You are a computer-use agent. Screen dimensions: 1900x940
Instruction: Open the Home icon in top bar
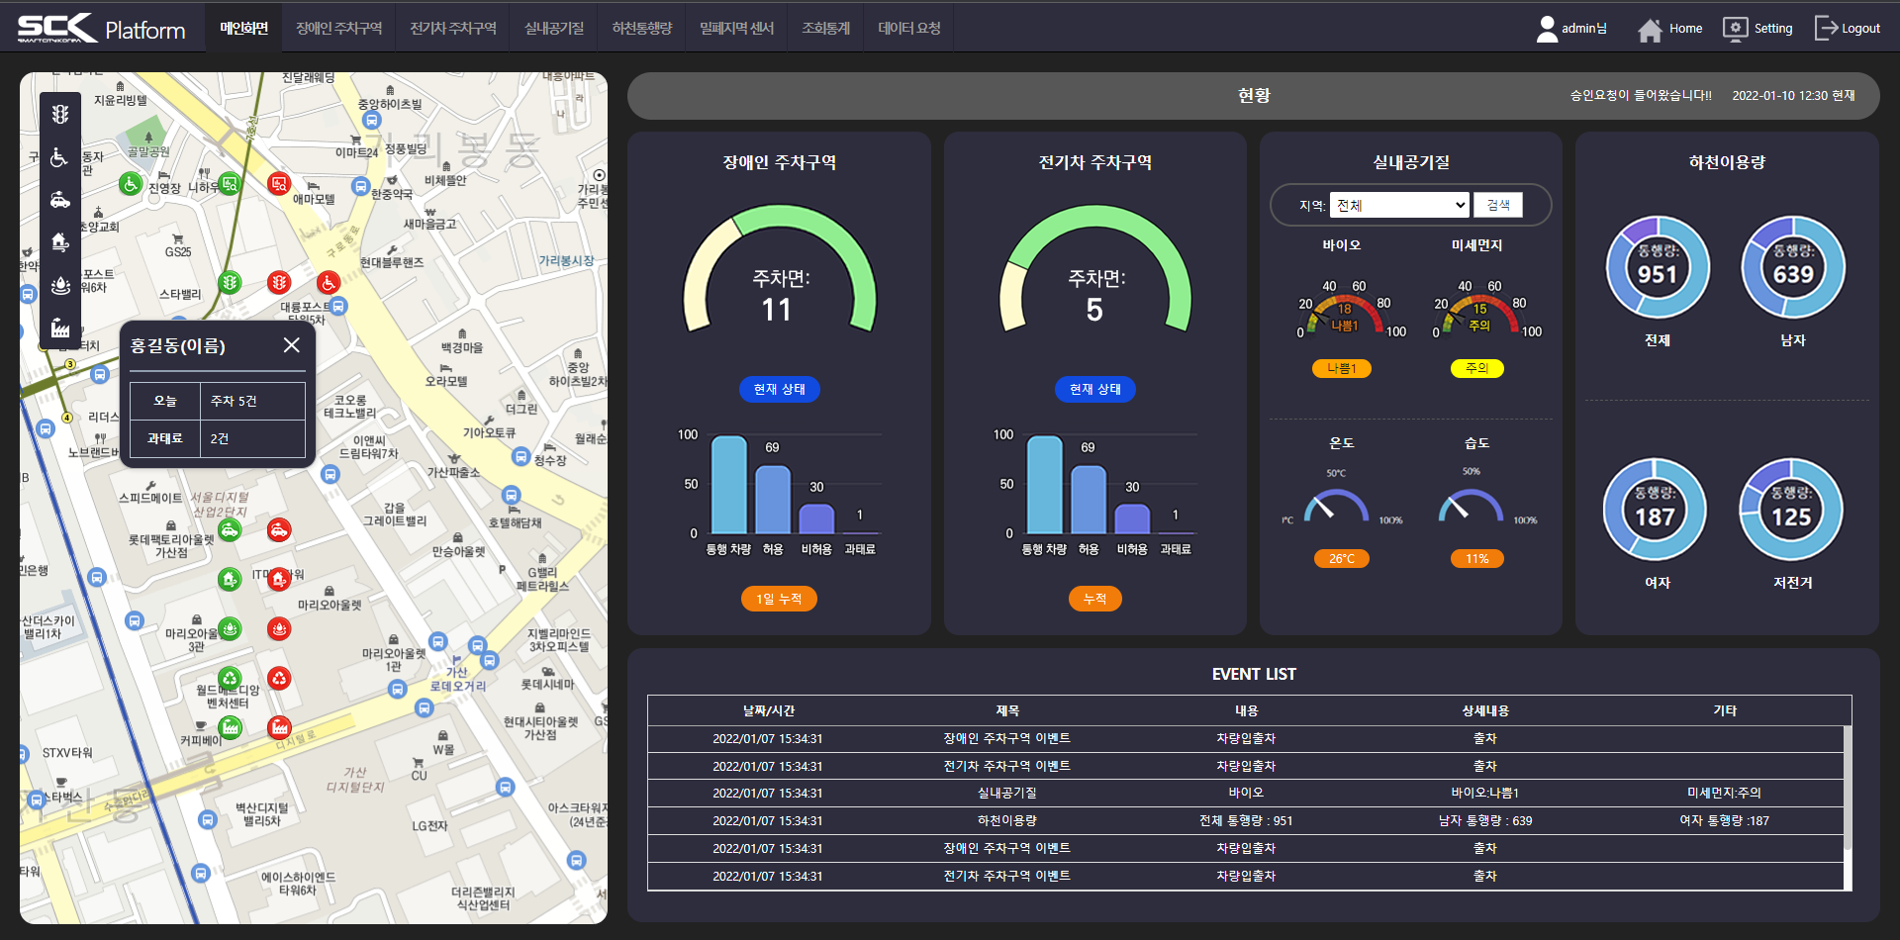[1650, 30]
